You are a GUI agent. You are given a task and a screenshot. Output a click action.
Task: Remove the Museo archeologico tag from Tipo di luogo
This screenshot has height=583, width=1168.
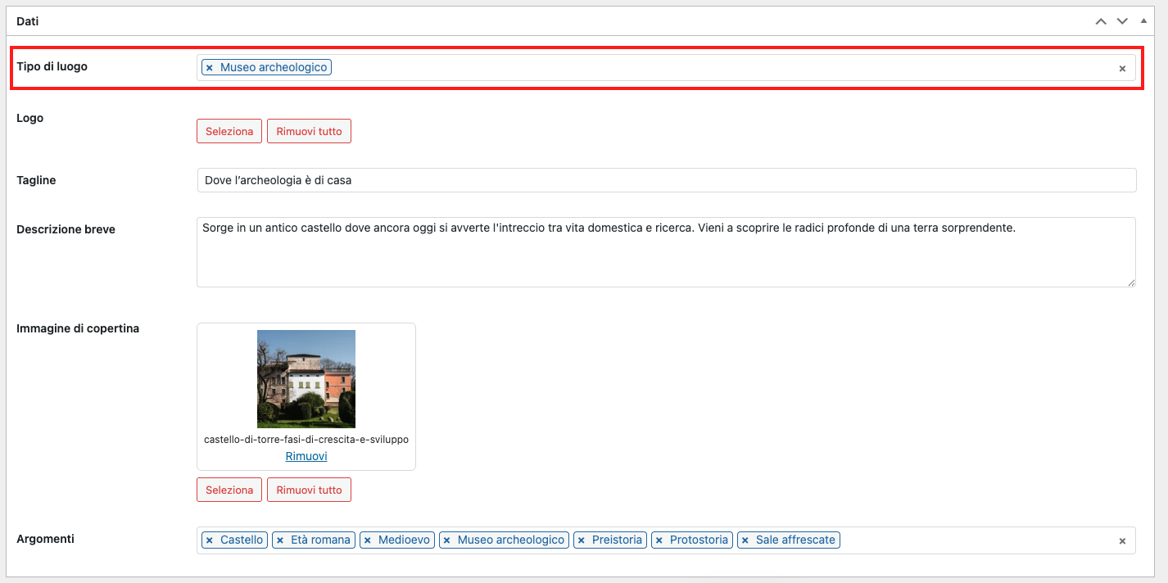pos(210,67)
